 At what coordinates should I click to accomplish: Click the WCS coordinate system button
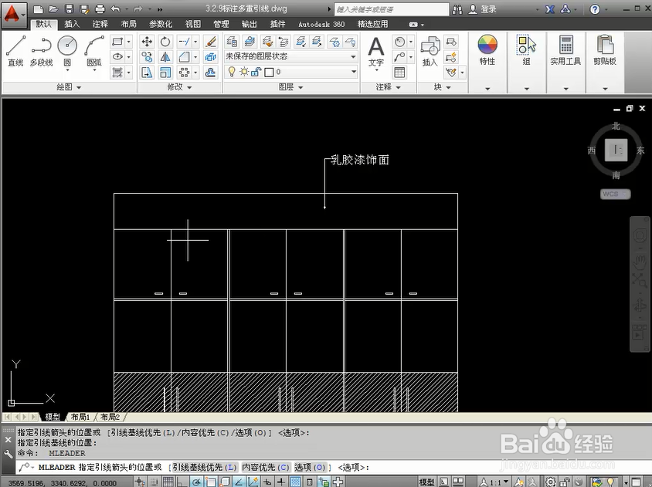tap(615, 194)
